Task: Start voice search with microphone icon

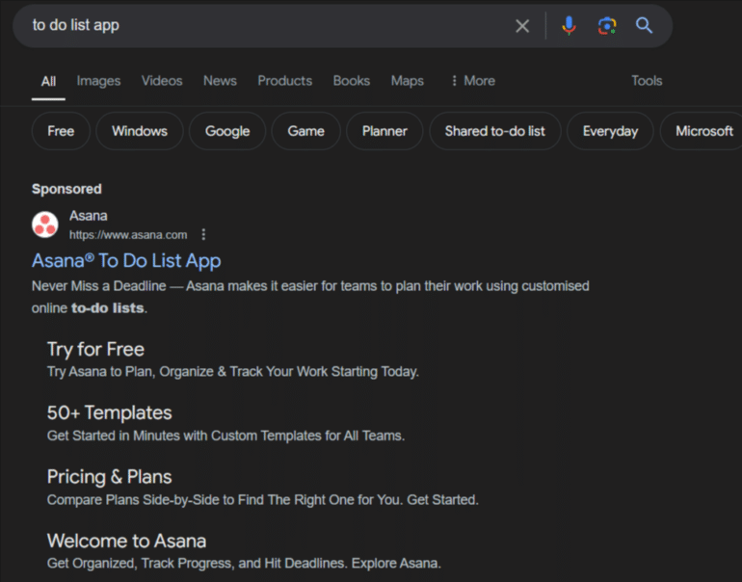Action: point(569,26)
